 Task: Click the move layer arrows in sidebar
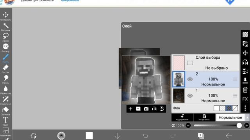[245, 53]
